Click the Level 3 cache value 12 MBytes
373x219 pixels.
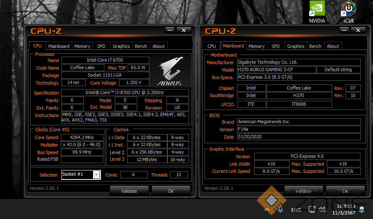tap(147, 160)
